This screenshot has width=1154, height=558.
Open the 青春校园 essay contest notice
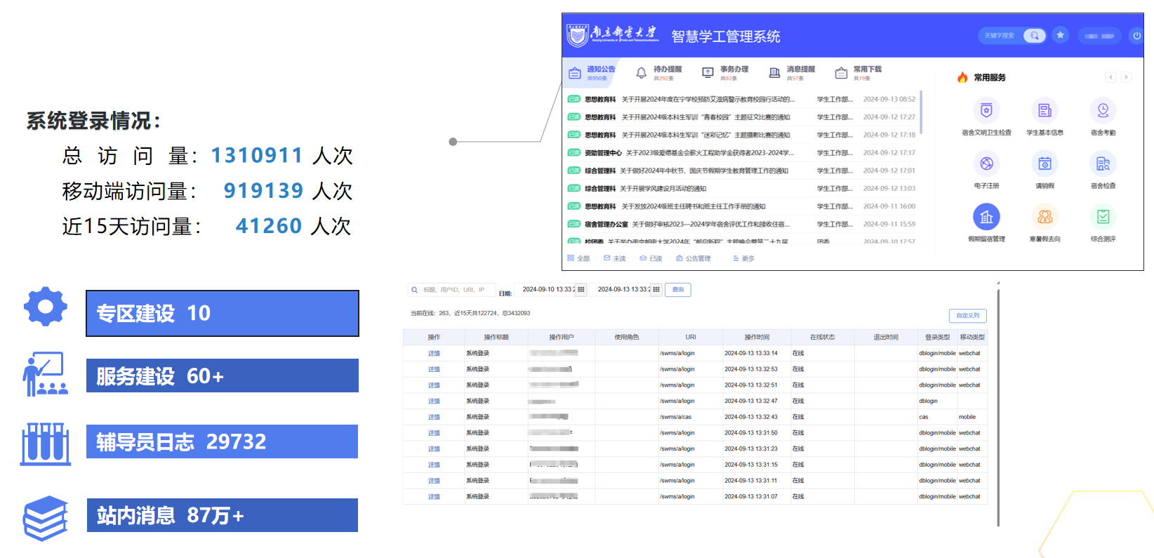click(741, 117)
